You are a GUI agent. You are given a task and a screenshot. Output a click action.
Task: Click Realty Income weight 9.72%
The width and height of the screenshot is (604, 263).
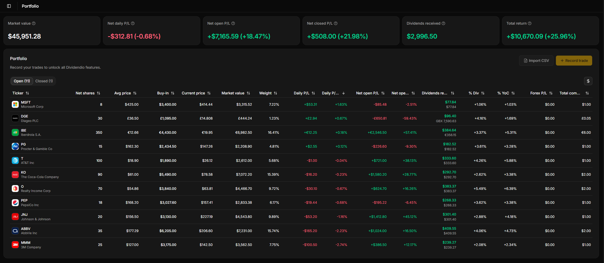click(x=274, y=189)
